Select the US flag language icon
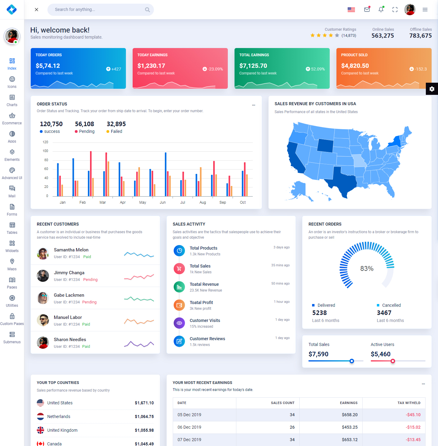 click(351, 10)
